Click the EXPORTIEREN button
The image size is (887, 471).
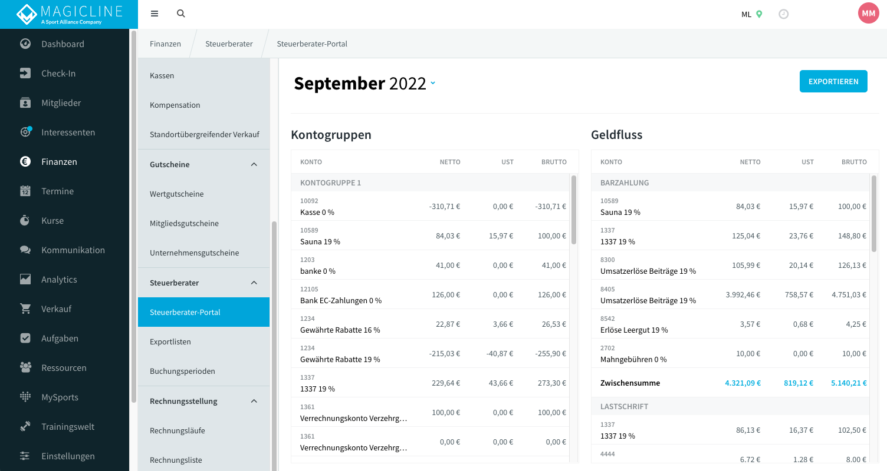[x=833, y=81]
